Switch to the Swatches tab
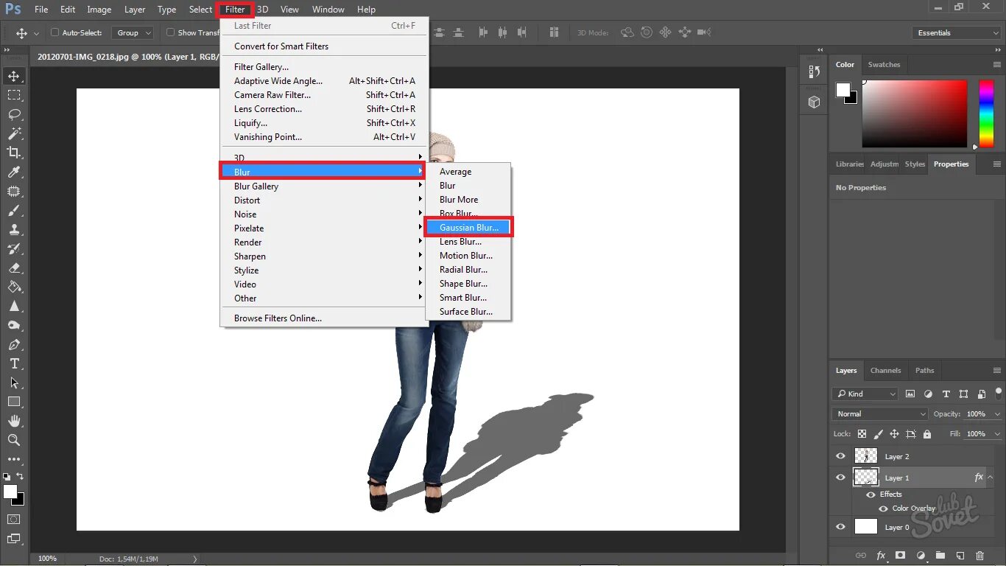Screen dimensions: 1006x566 tap(884, 65)
